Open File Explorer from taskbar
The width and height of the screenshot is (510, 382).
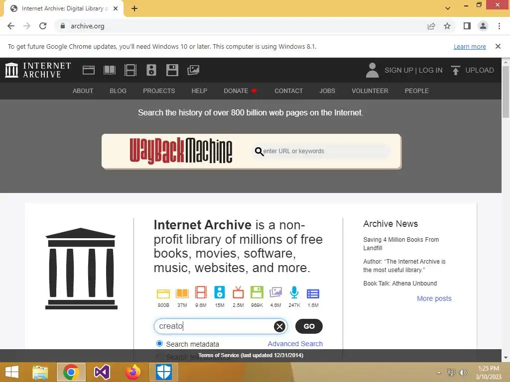(40, 372)
